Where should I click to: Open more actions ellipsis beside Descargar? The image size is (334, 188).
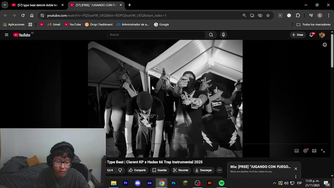(219, 170)
